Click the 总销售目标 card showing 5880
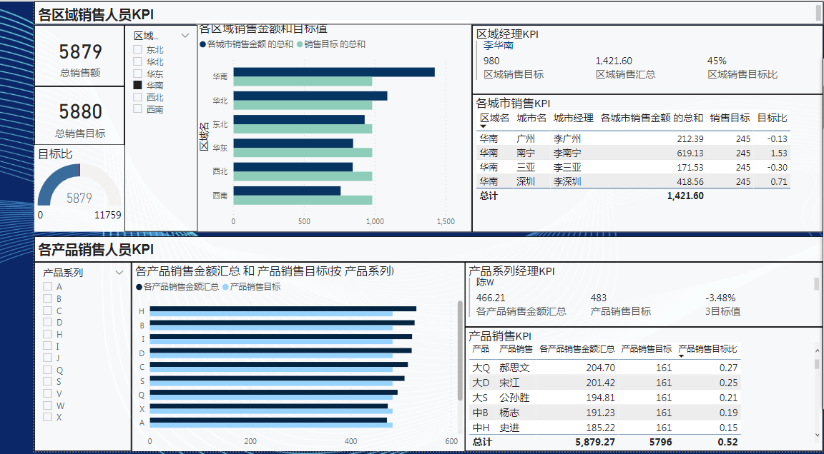824x454 pixels. [80, 116]
